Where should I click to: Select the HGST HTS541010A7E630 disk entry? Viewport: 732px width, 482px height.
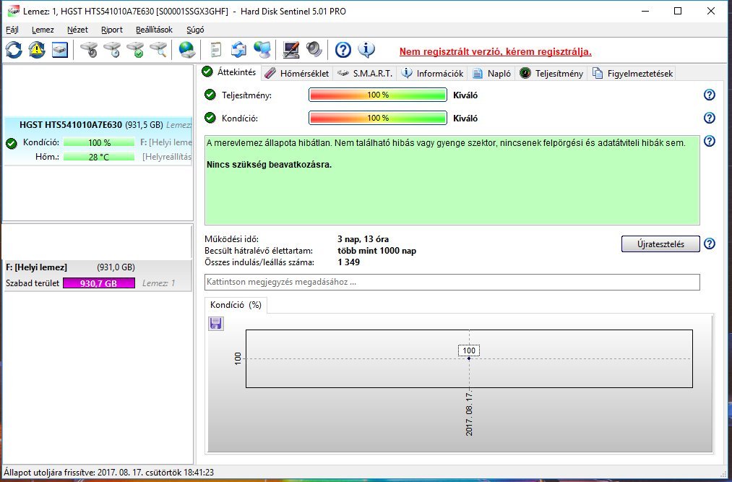98,140
